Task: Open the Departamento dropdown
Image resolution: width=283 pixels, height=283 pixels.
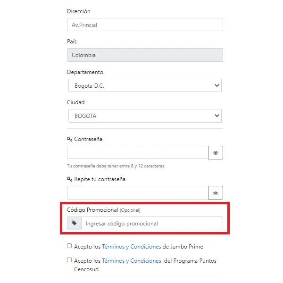Action: 144,85
